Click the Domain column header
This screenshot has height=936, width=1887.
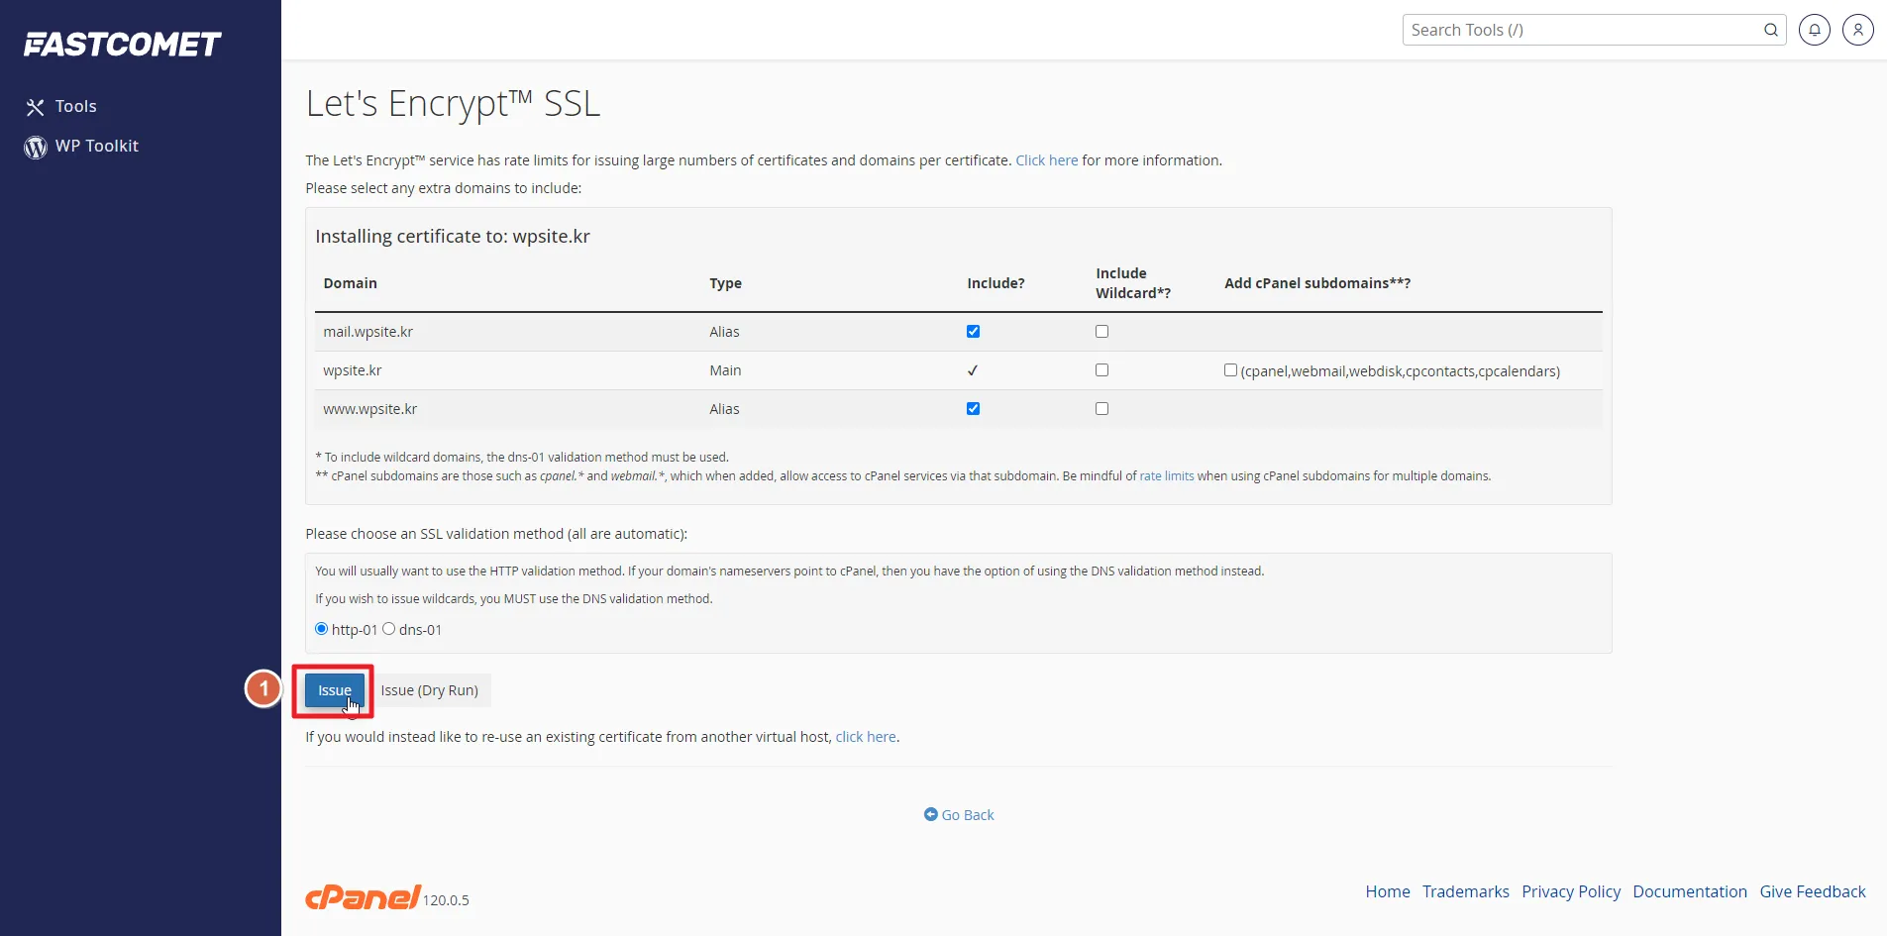pos(350,283)
